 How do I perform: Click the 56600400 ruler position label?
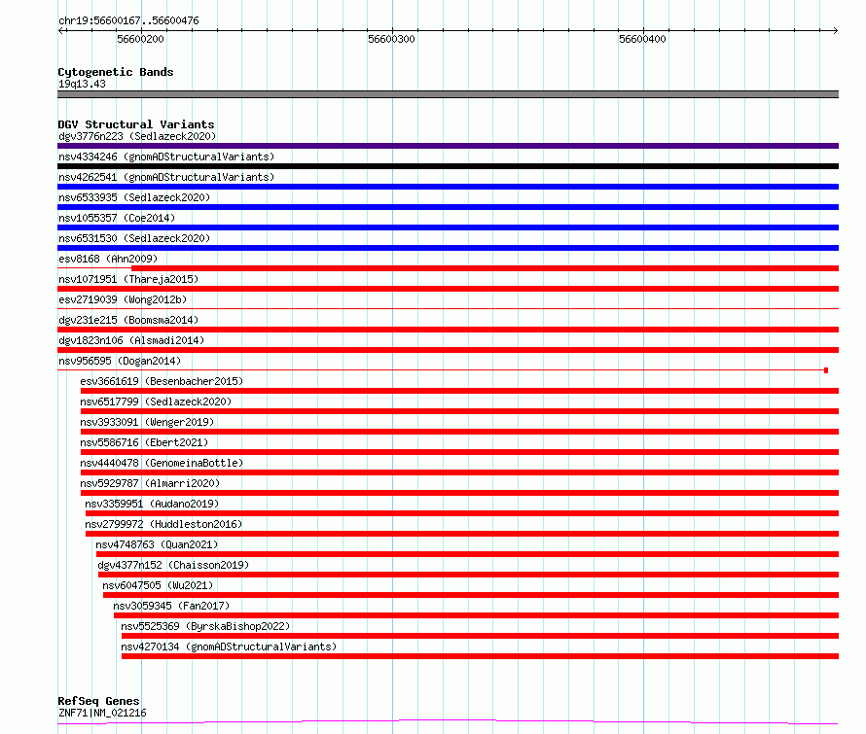pos(642,39)
